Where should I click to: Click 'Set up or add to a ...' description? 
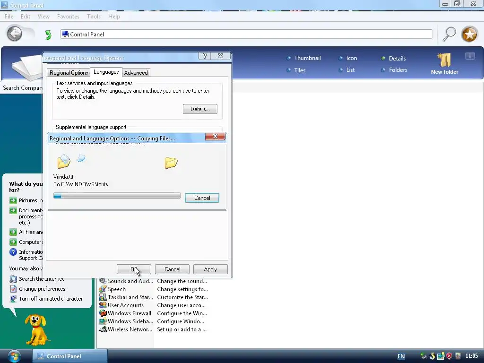tap(182, 329)
